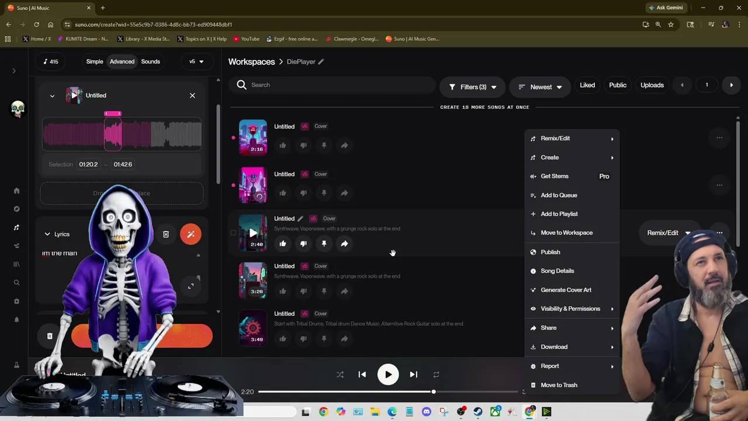Viewport: 748px width, 421px height.
Task: Open Home icon in left sidebar
Action: coord(16,191)
